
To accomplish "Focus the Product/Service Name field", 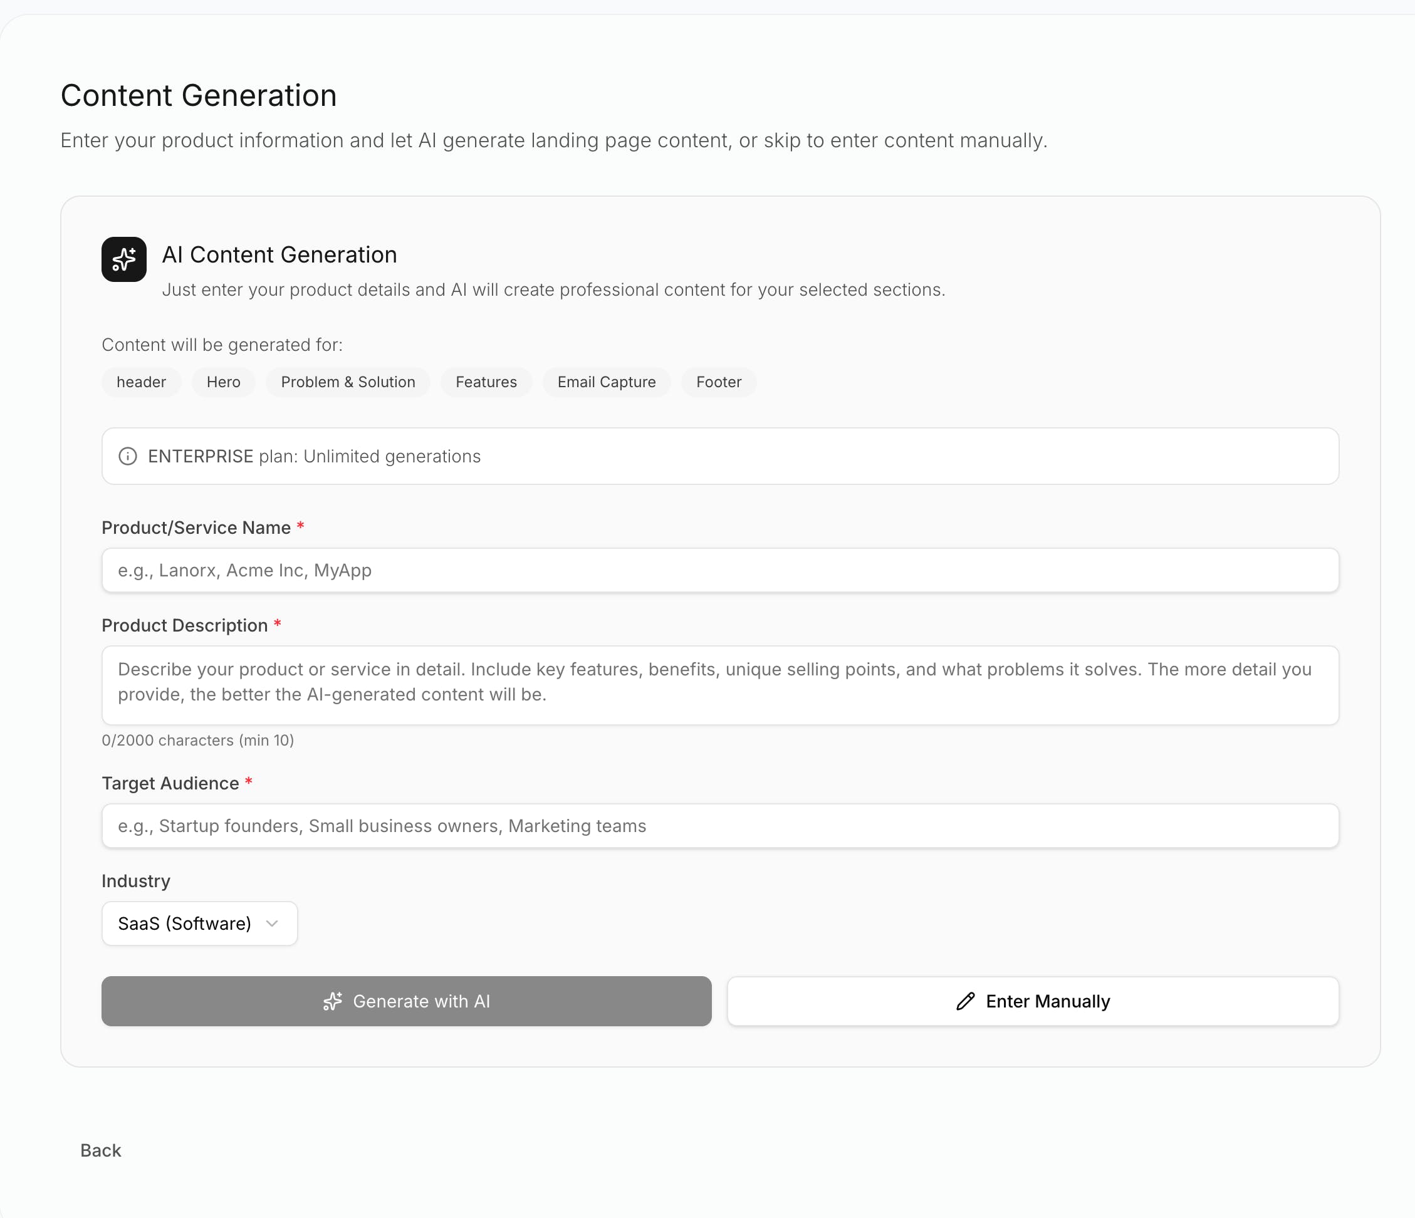I will click(x=720, y=570).
